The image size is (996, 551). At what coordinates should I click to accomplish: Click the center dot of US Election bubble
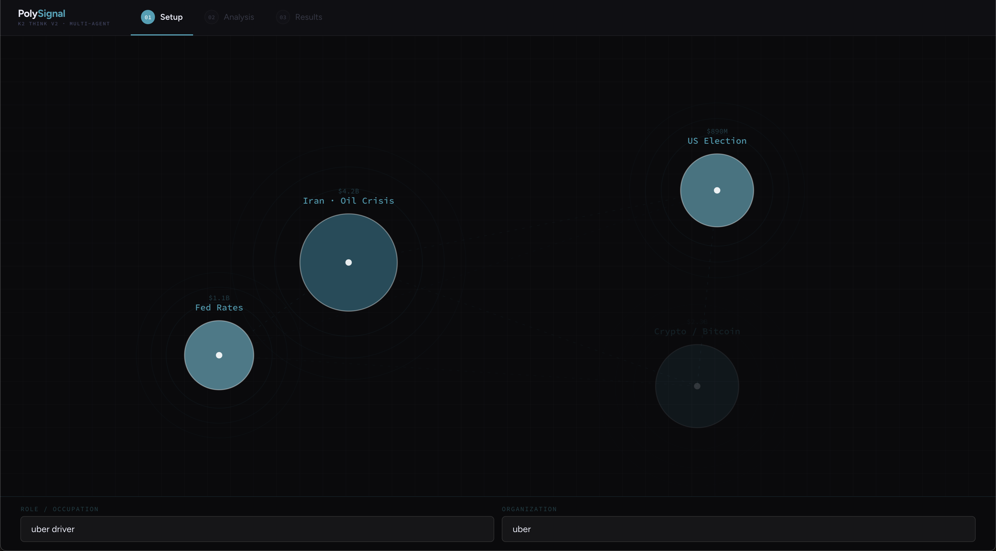pyautogui.click(x=717, y=190)
